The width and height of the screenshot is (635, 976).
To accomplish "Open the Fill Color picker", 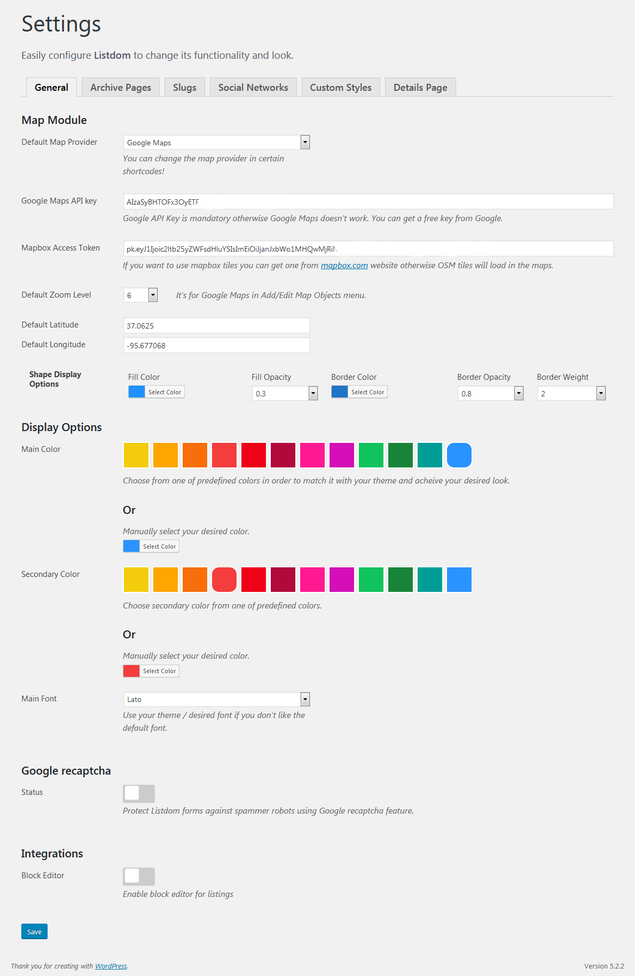I will [x=156, y=392].
